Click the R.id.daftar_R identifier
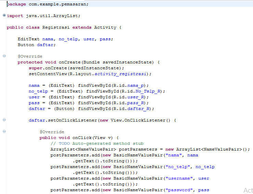Viewport: 253px width, 194px height. tap(131, 109)
